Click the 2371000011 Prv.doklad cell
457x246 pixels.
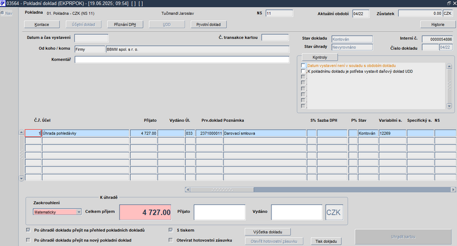[x=209, y=133]
